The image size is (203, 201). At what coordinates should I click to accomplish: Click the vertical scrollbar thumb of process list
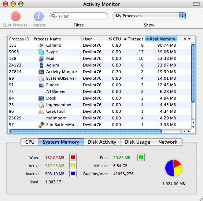[x=193, y=73]
